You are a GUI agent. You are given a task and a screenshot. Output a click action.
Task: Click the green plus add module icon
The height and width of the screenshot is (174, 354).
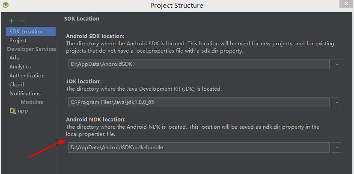(x=11, y=21)
